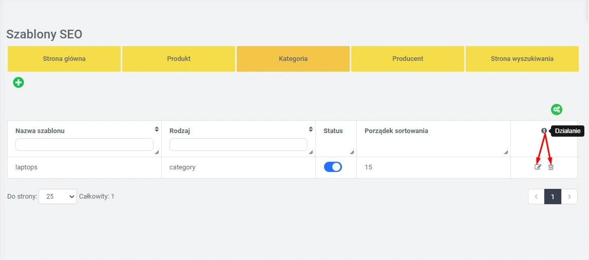Switch to the Strona główna tab
The image size is (589, 260).
(x=64, y=59)
